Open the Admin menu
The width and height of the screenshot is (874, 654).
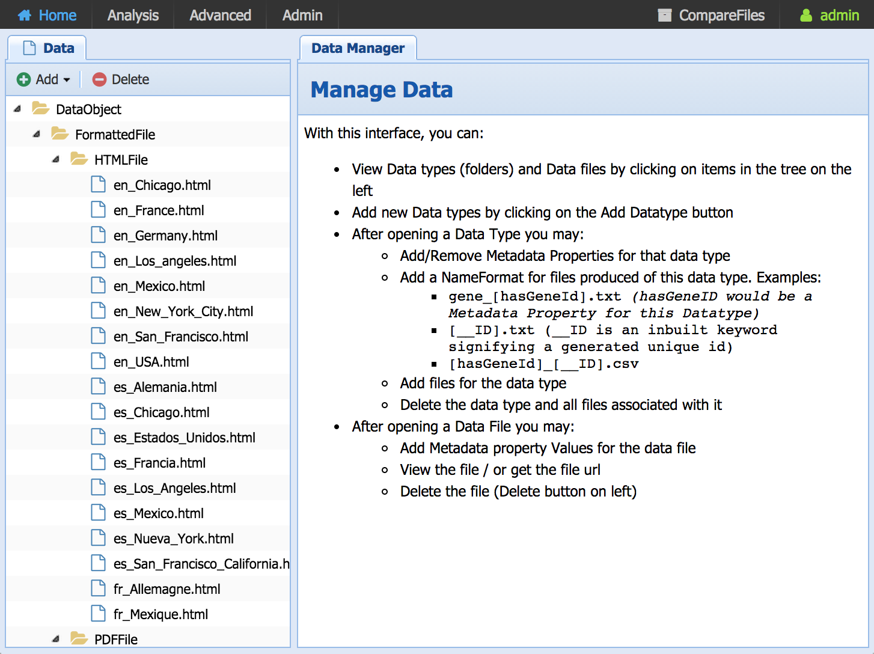click(x=302, y=15)
